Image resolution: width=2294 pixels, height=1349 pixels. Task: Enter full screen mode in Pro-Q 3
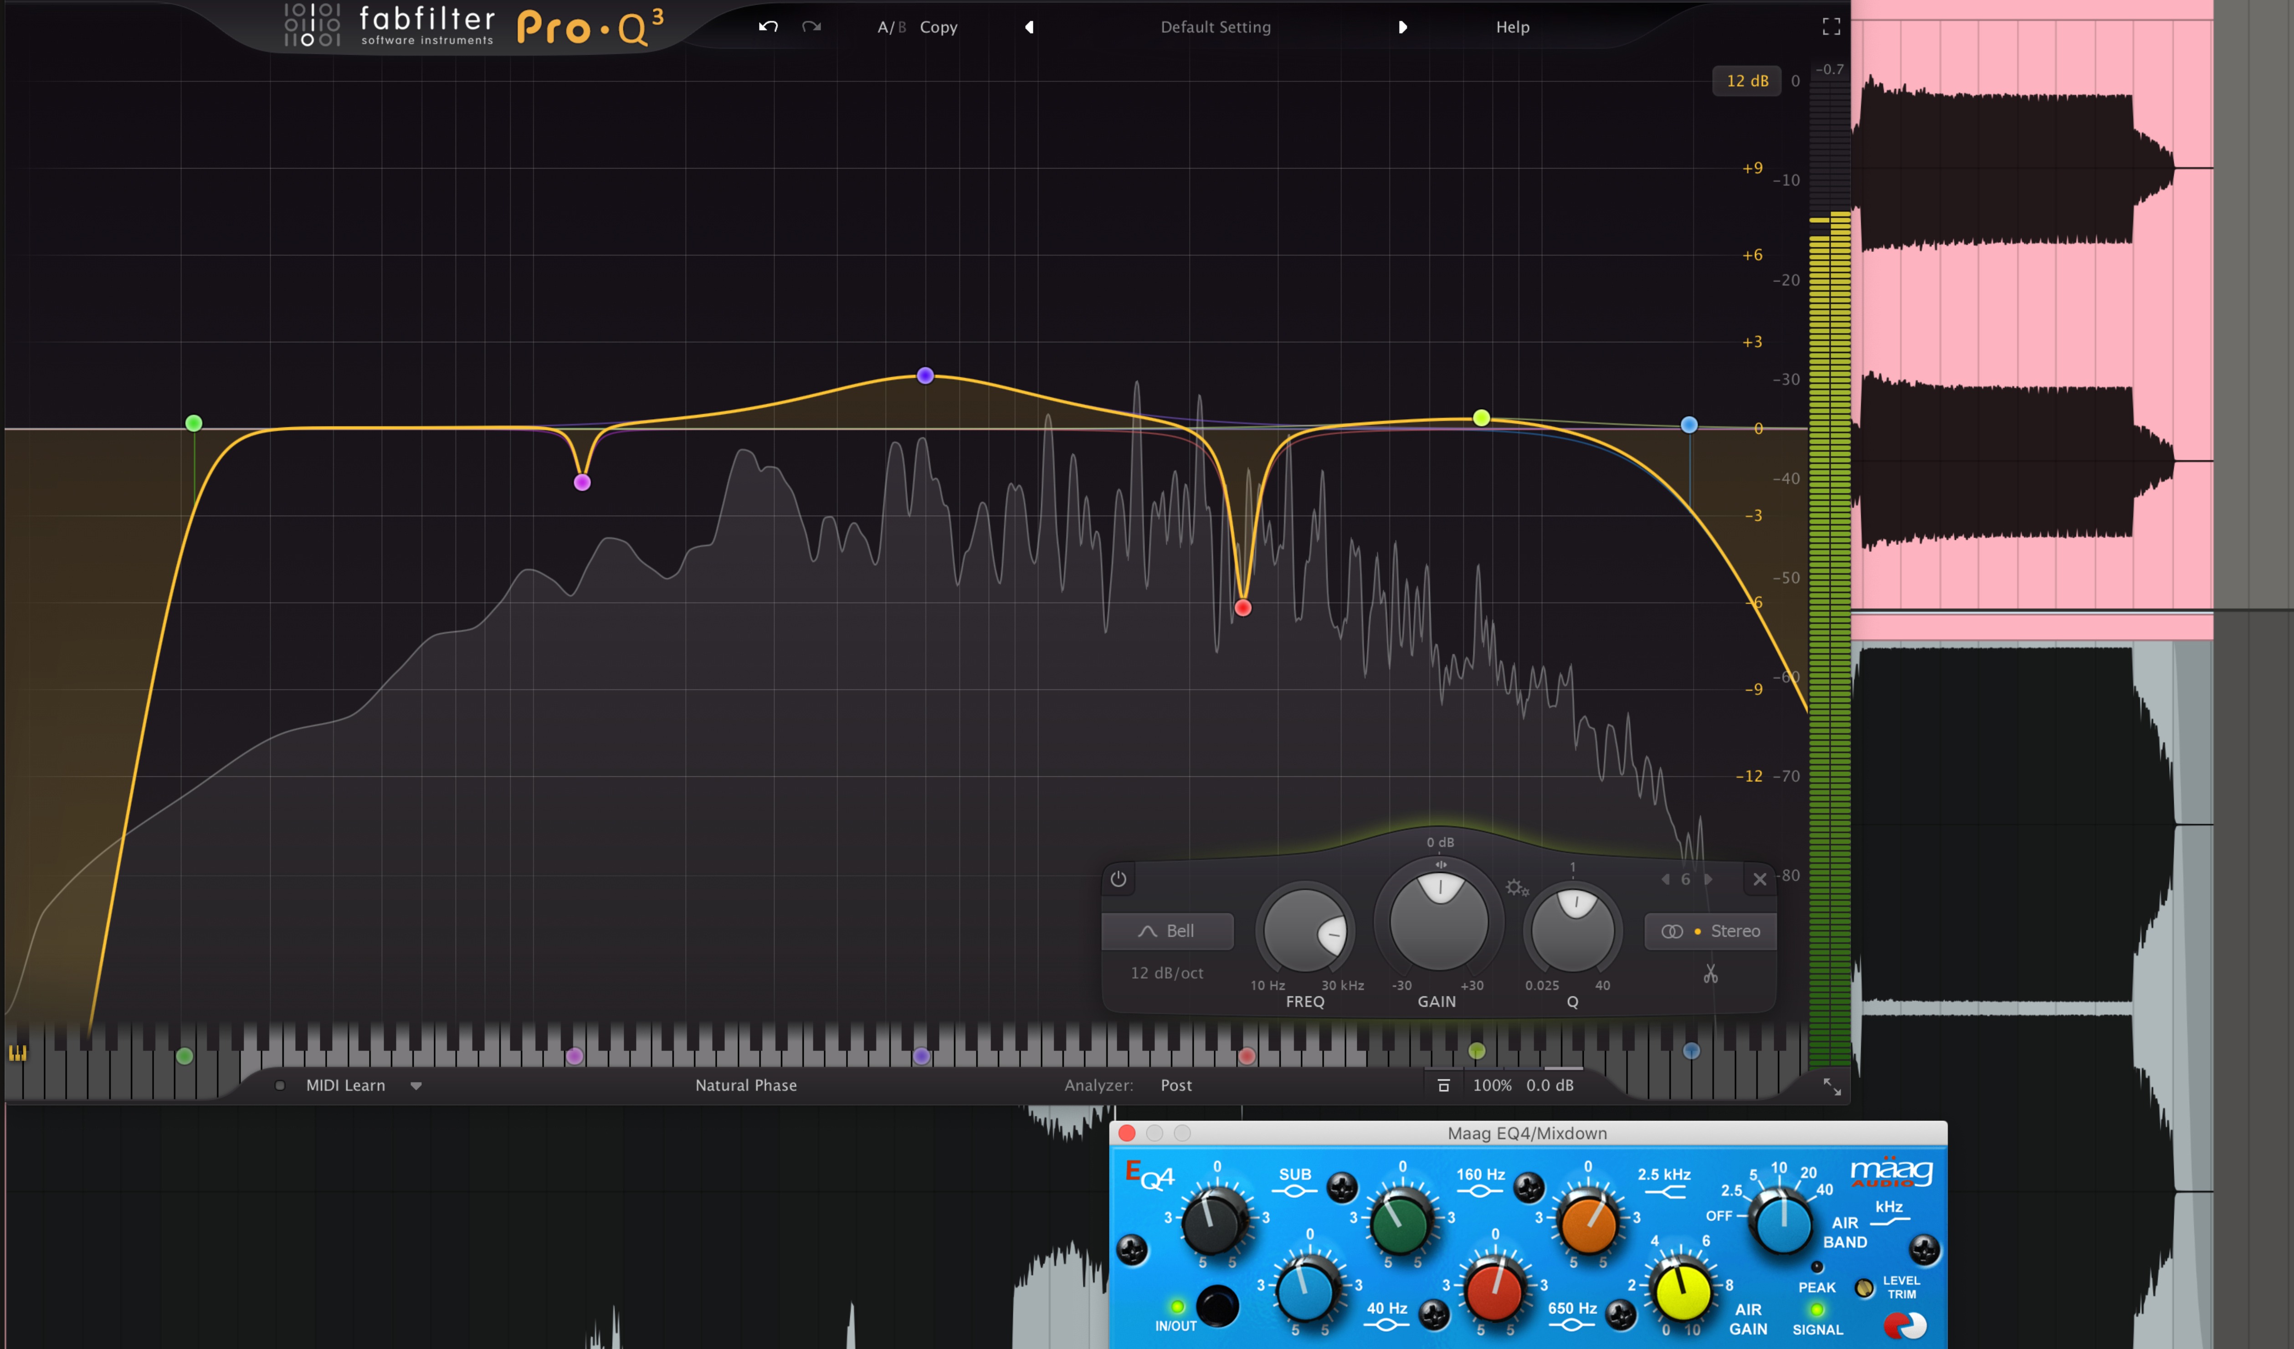[1831, 26]
